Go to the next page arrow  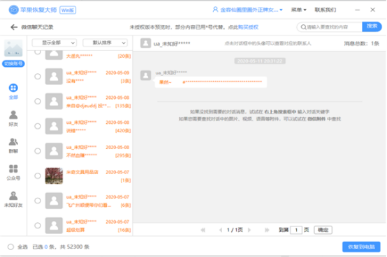(249, 230)
